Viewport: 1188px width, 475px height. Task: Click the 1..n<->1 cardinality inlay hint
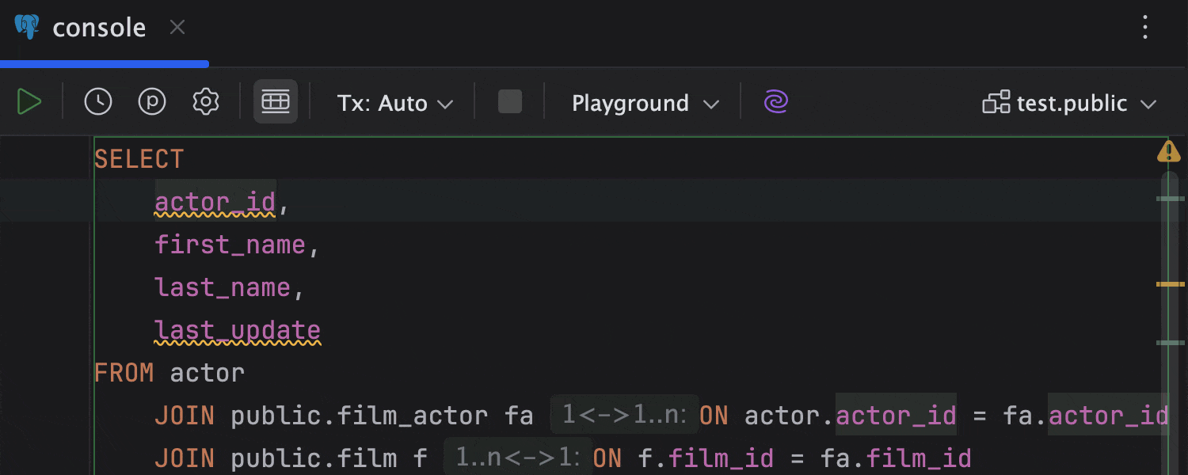tap(518, 458)
